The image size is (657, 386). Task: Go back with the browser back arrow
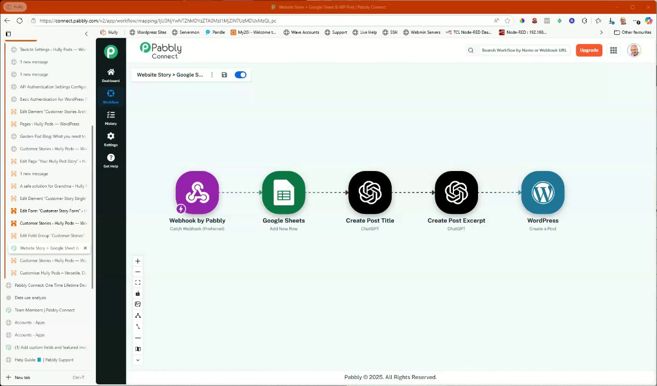tap(8, 21)
